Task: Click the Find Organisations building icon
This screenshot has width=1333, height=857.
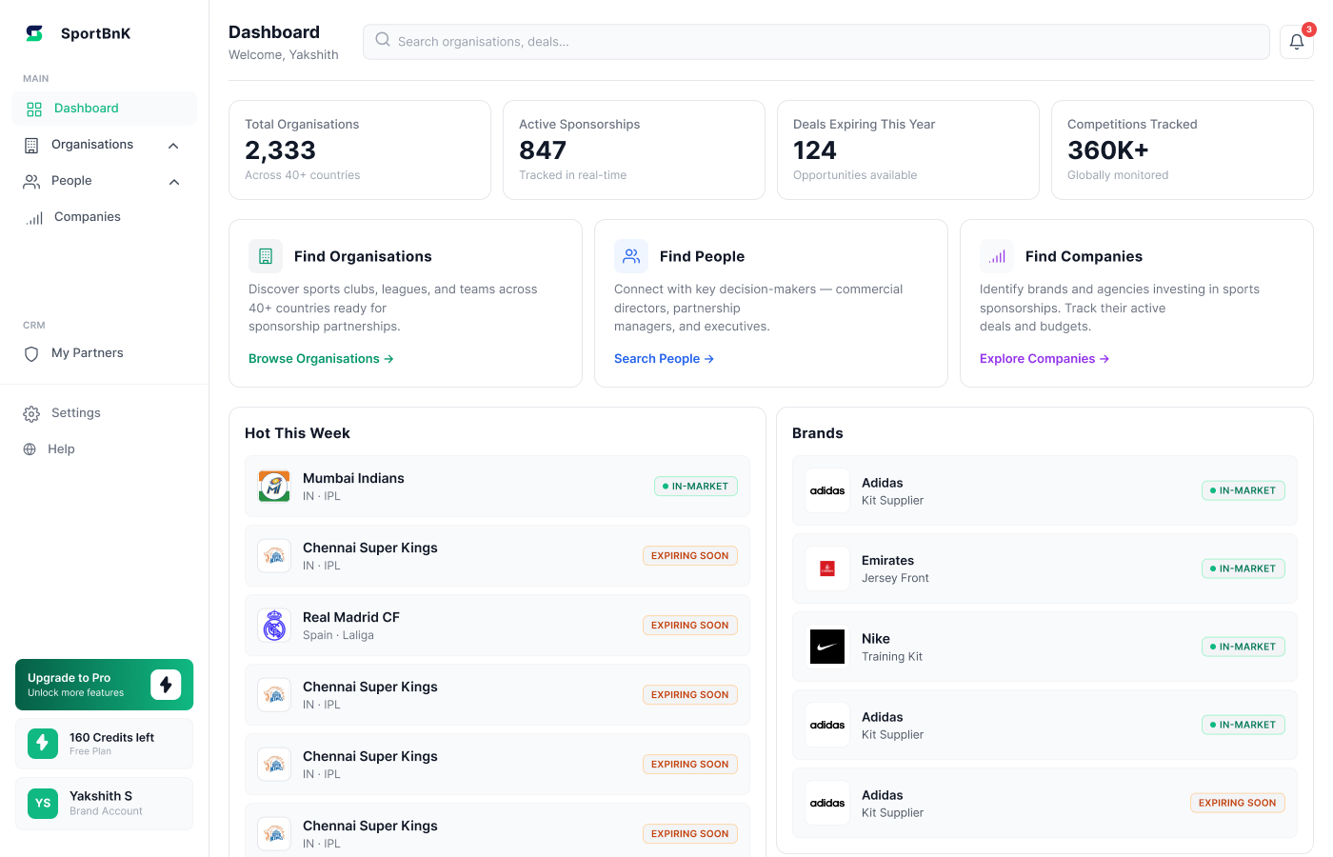Action: (266, 256)
